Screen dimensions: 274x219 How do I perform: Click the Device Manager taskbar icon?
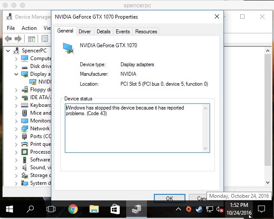tap(137, 209)
